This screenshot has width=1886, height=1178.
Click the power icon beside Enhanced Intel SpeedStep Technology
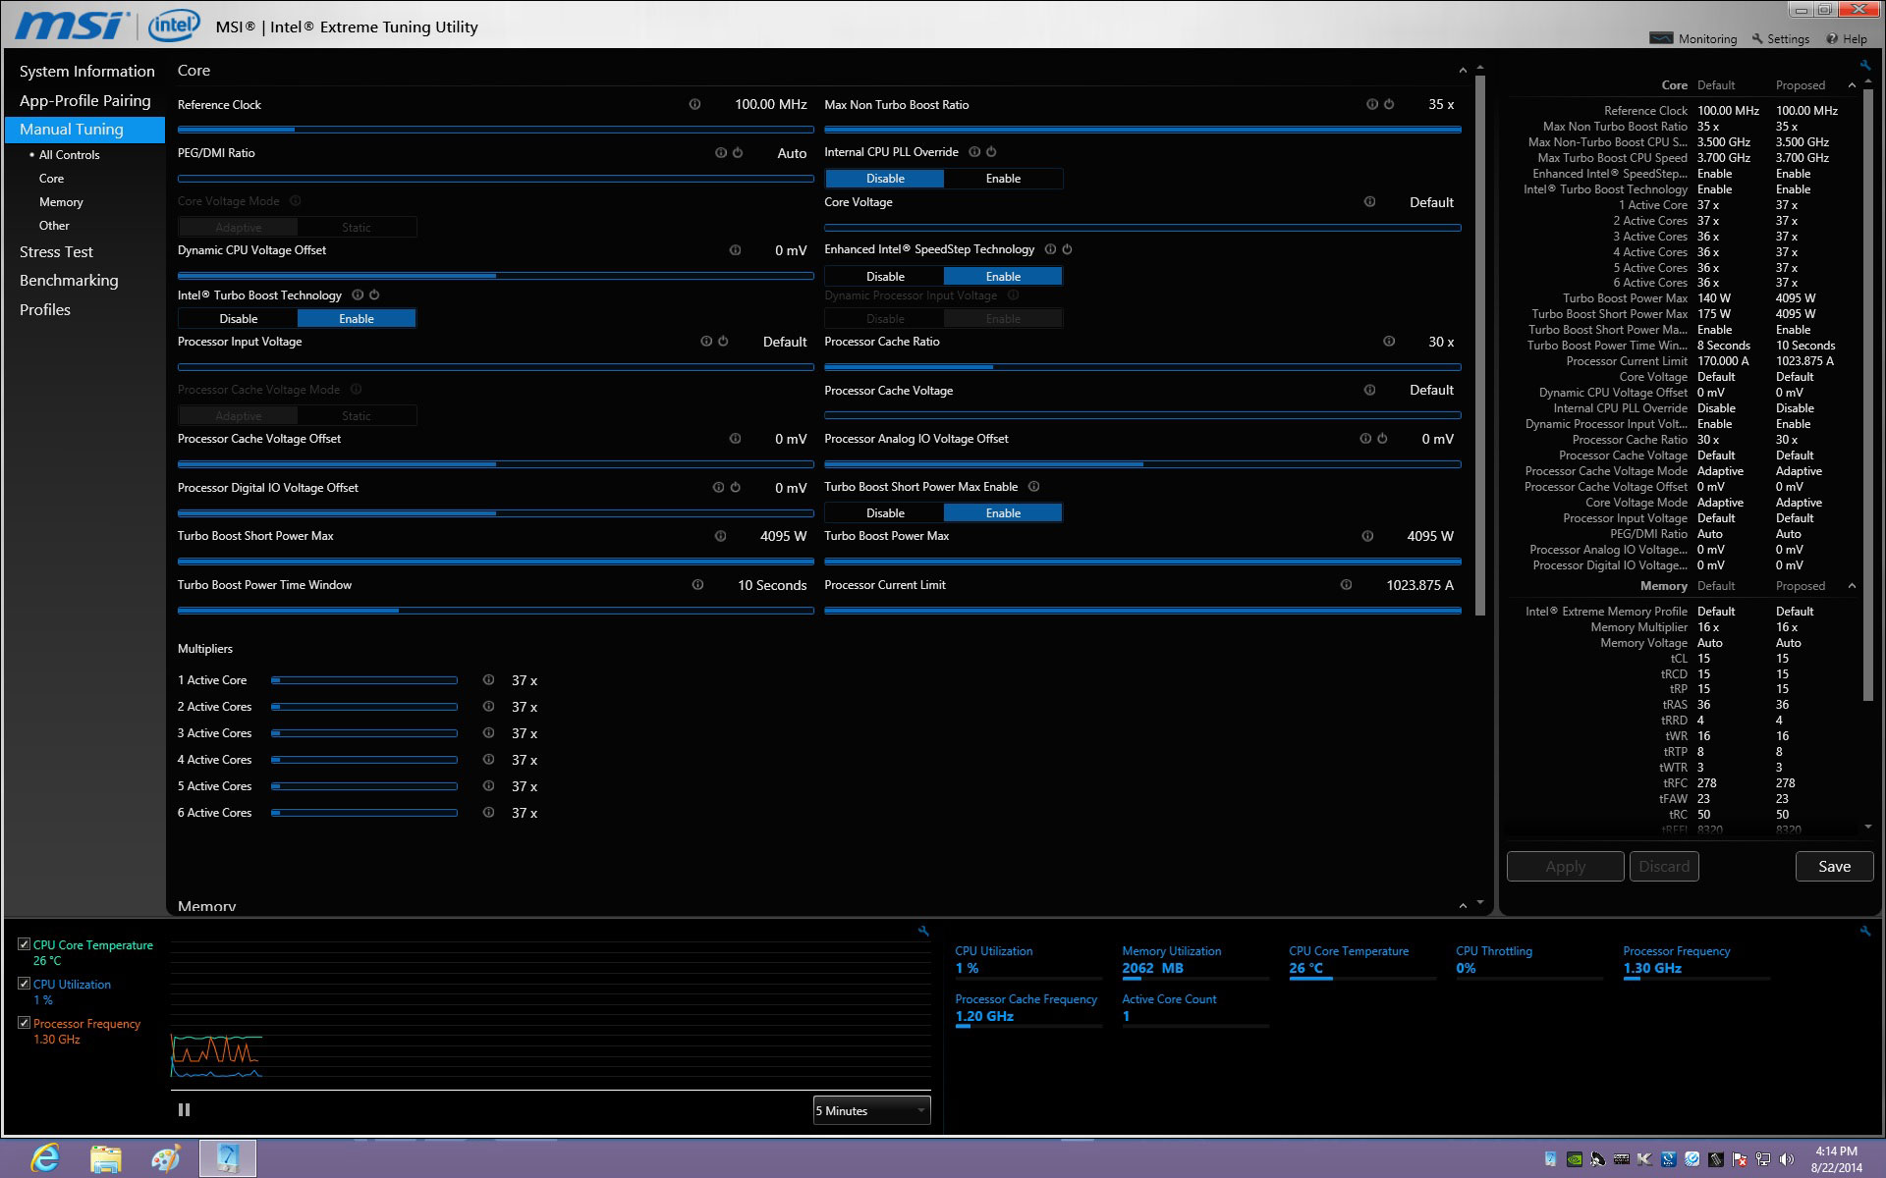point(1067,249)
